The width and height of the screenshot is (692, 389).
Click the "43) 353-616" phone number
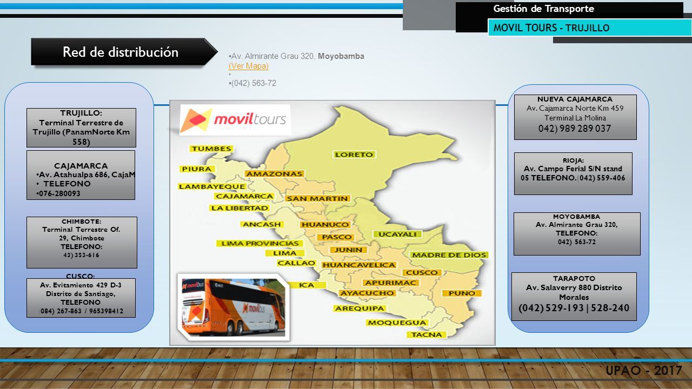pos(82,255)
